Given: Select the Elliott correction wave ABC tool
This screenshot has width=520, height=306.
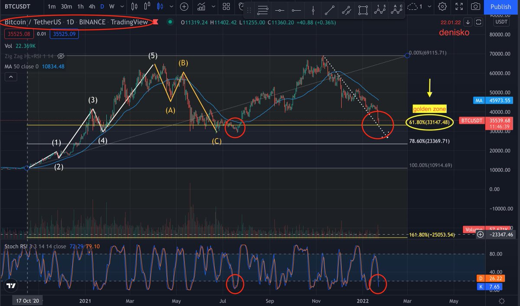Looking at the screenshot, I should (x=396, y=10).
